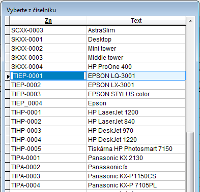Select the HP ProOne 400 cell
The image size is (200, 192).
136,67
